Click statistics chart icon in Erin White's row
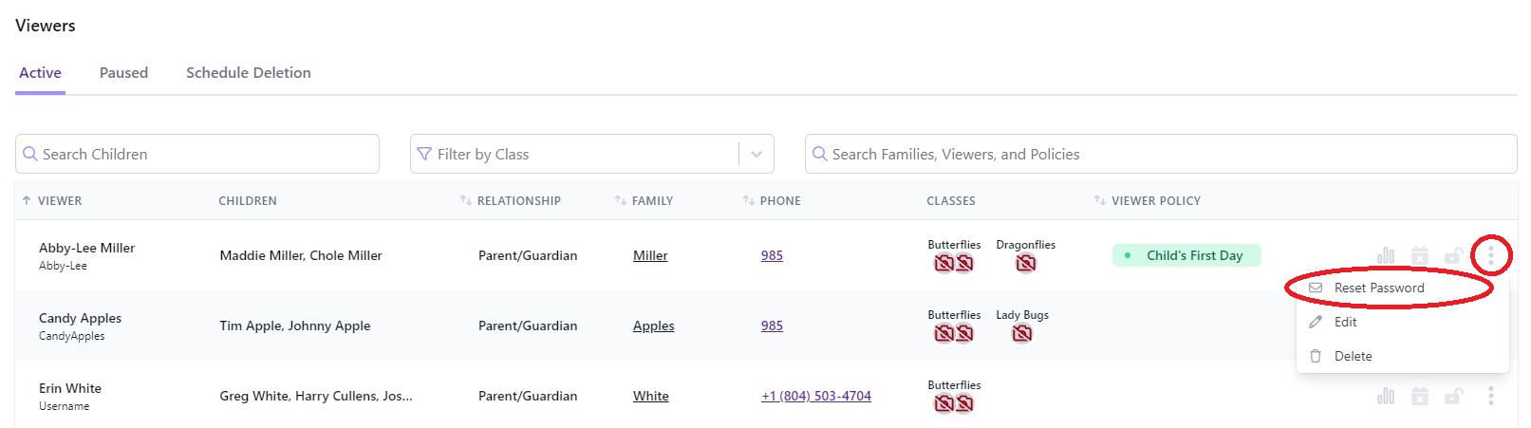 1386,396
